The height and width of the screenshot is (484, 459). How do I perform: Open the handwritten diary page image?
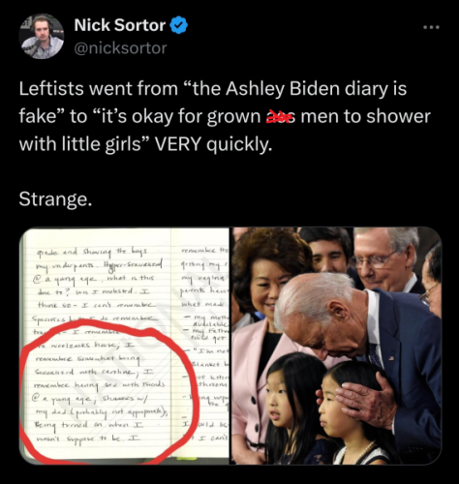point(124,346)
